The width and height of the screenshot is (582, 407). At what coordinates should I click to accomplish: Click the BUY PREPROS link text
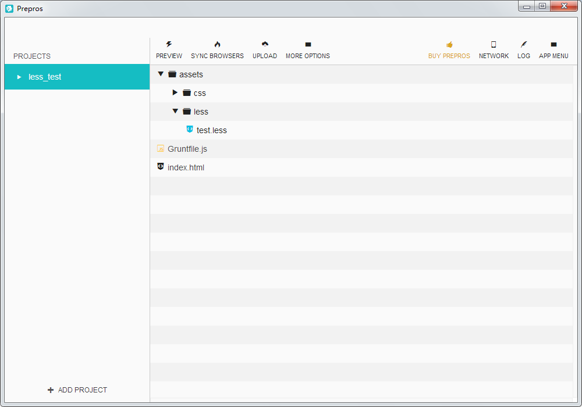pos(449,56)
